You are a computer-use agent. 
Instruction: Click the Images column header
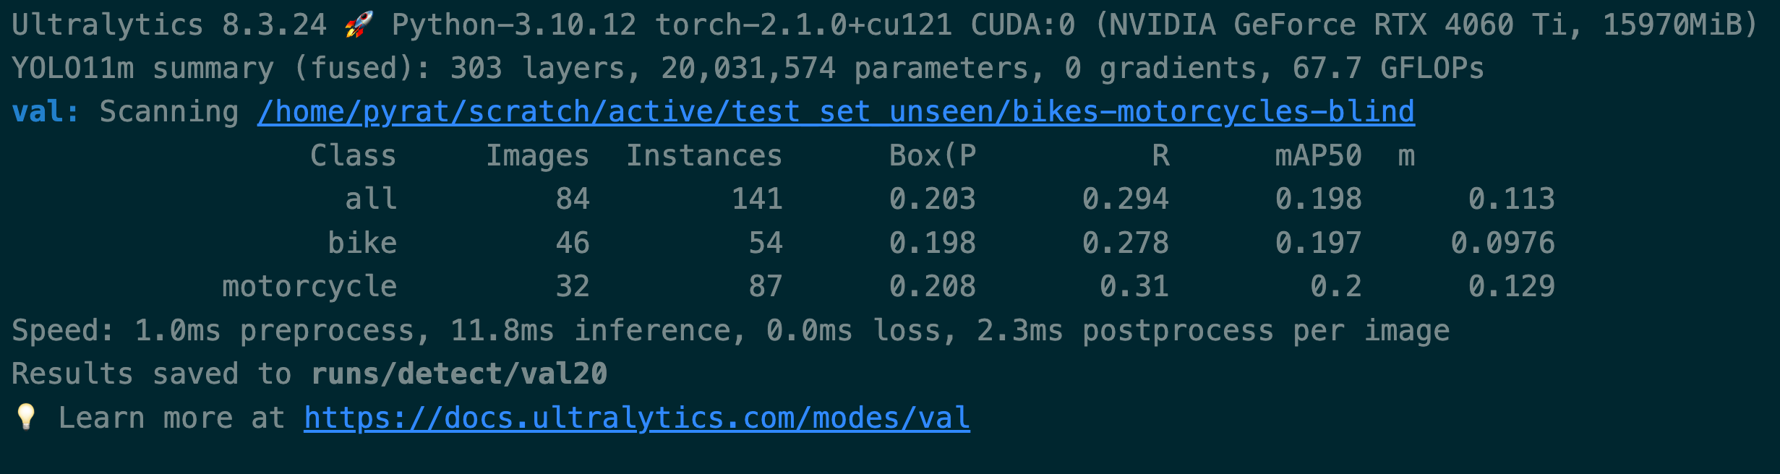tap(537, 155)
